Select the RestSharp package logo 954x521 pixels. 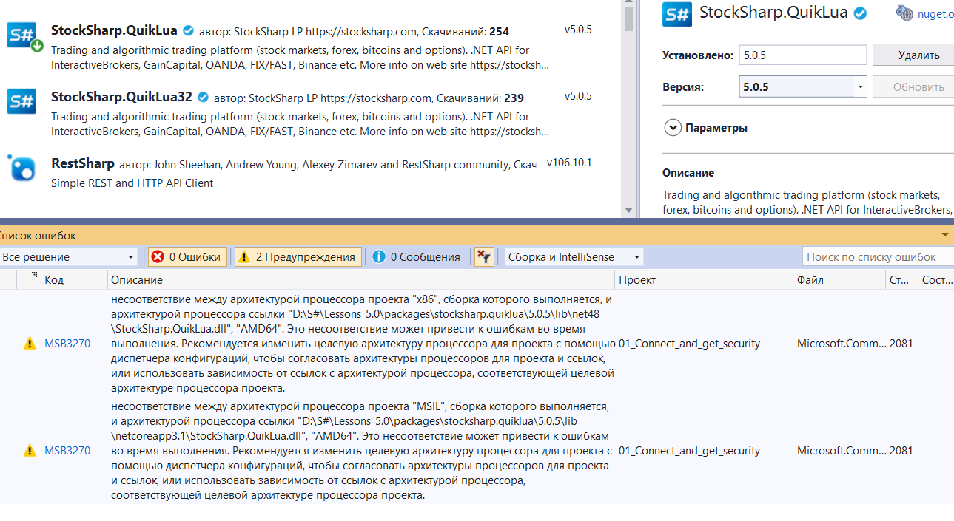tap(21, 168)
